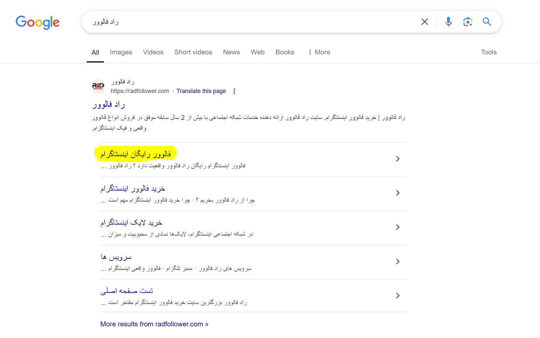540x338 pixels.
Task: Open More results from radfollower.com
Action: 154,324
